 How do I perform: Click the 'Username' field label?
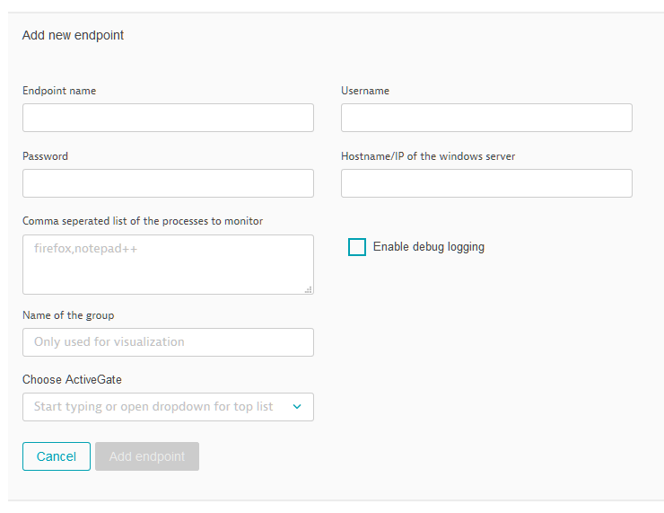pos(365,91)
